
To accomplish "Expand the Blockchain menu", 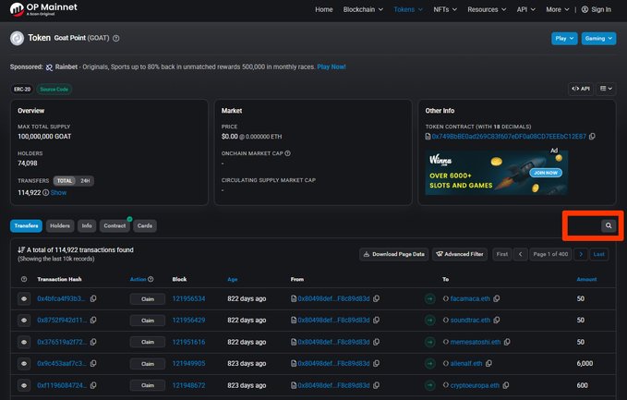I will coord(363,9).
